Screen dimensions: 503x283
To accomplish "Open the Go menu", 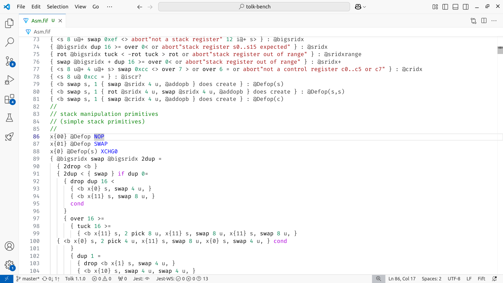I will pyautogui.click(x=96, y=7).
